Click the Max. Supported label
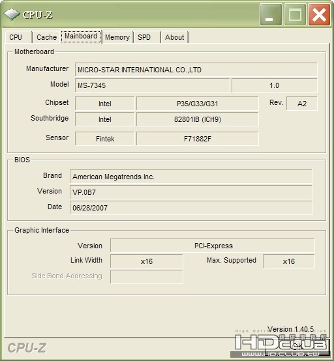The image size is (334, 361). [x=232, y=260]
